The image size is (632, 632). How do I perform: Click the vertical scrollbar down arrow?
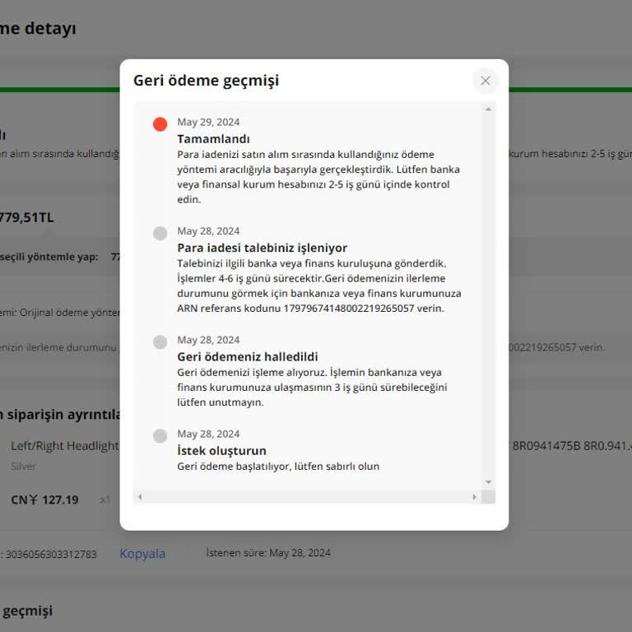pos(488,482)
